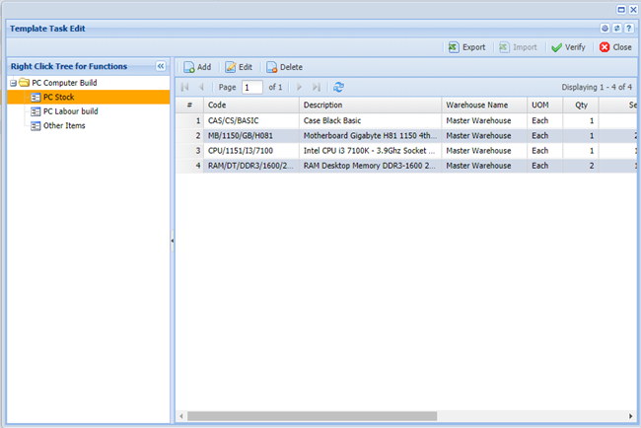Screen dimensions: 641x428
Task: Collapse the PC Computer Build tree node
Action: (13, 83)
